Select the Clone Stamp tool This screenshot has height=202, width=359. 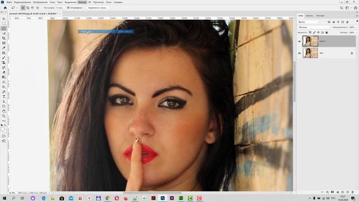[x=4, y=62]
